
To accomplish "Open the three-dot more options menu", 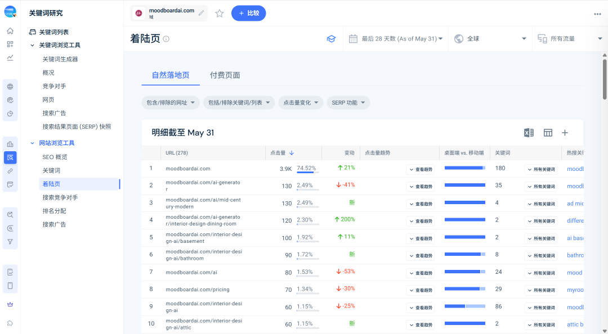I will (597, 14).
